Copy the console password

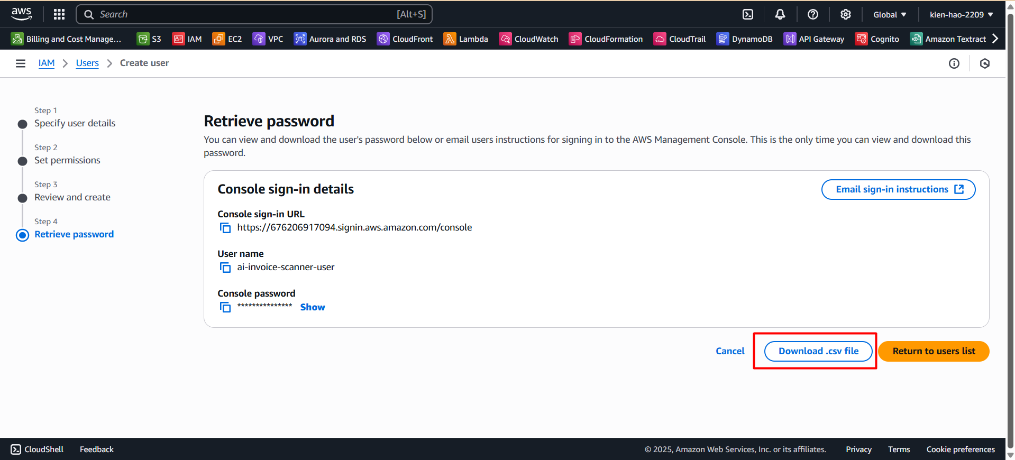click(x=225, y=307)
